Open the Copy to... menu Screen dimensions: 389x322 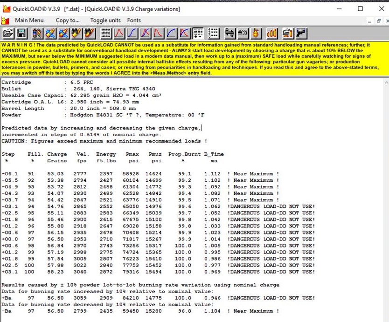coord(68,21)
